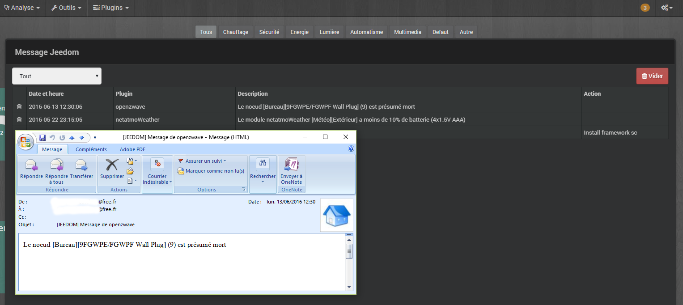Select the Energie category filter
683x305 pixels.
point(300,32)
